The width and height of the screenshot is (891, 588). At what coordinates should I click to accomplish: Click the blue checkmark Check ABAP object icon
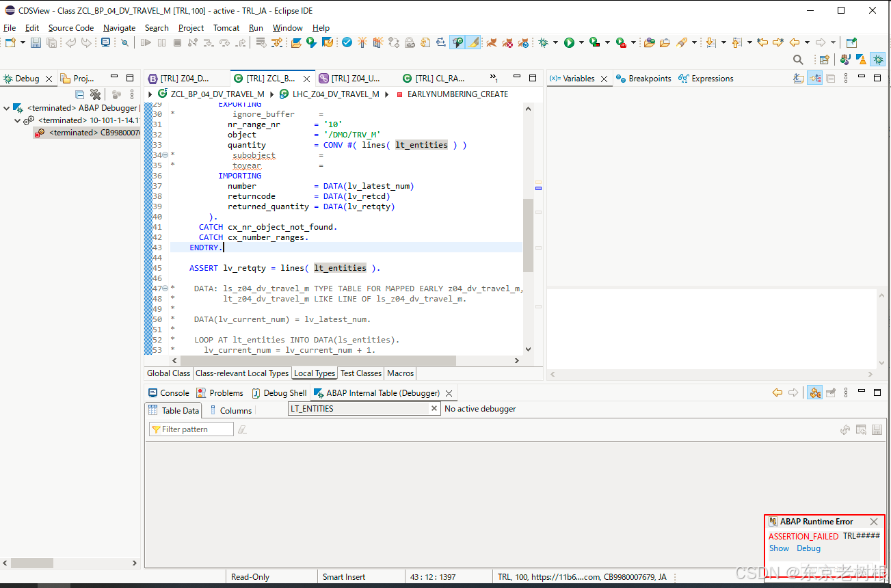click(x=347, y=42)
